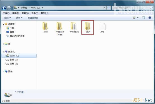
Task: Click 新建文件夹 button
Action: (33, 18)
